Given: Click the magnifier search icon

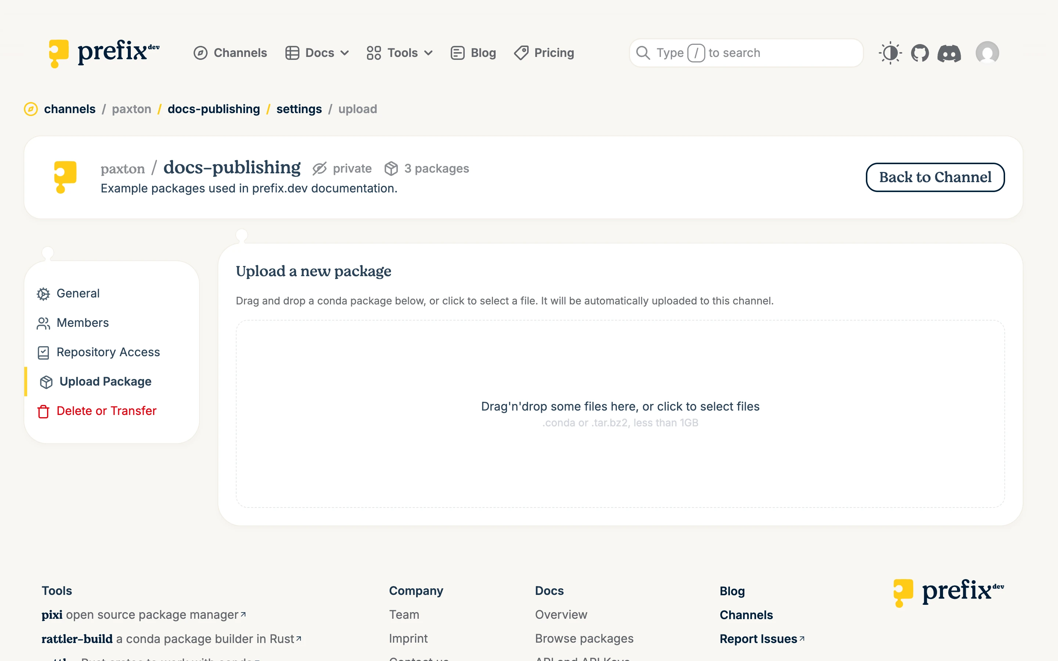Looking at the screenshot, I should tap(643, 53).
